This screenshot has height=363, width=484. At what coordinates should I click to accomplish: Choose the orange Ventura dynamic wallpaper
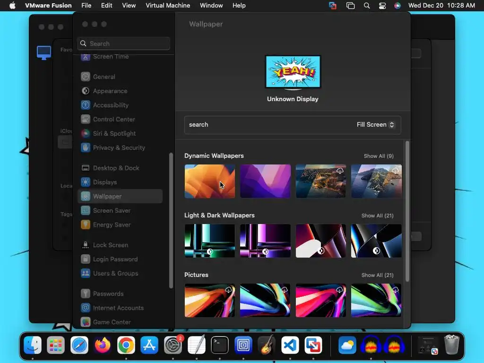[210, 181]
